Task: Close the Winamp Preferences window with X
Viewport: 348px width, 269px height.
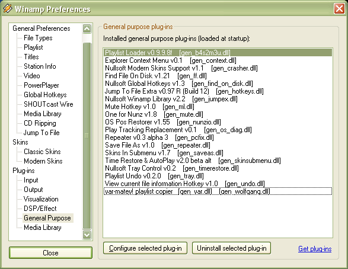Action: [x=339, y=9]
